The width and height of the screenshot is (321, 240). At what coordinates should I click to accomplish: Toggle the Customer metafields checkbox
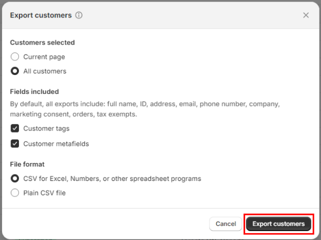click(15, 144)
